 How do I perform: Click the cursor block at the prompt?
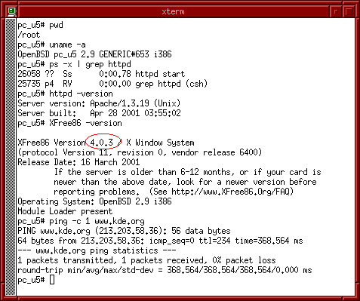[52, 280]
